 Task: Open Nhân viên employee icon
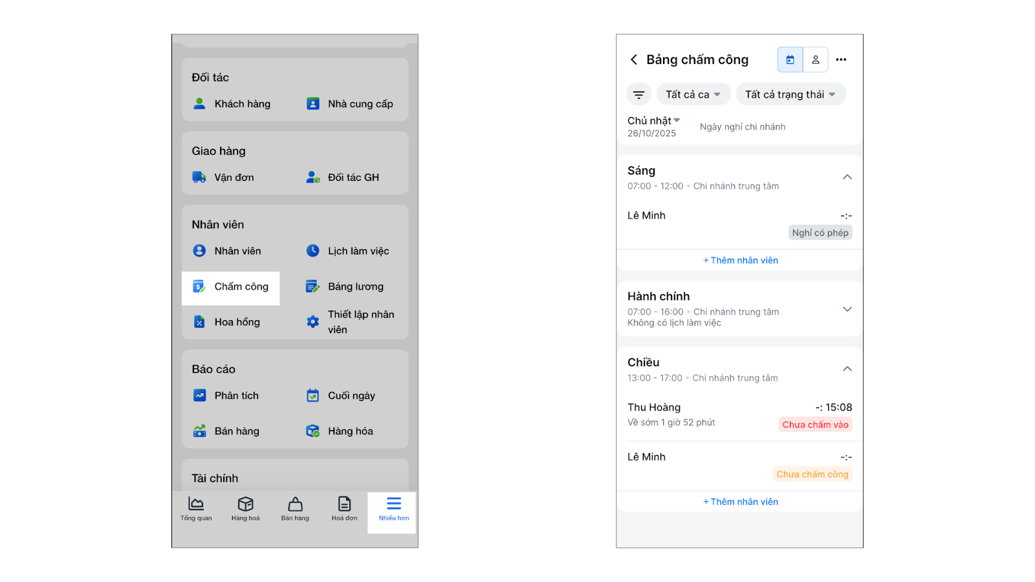pyautogui.click(x=199, y=251)
